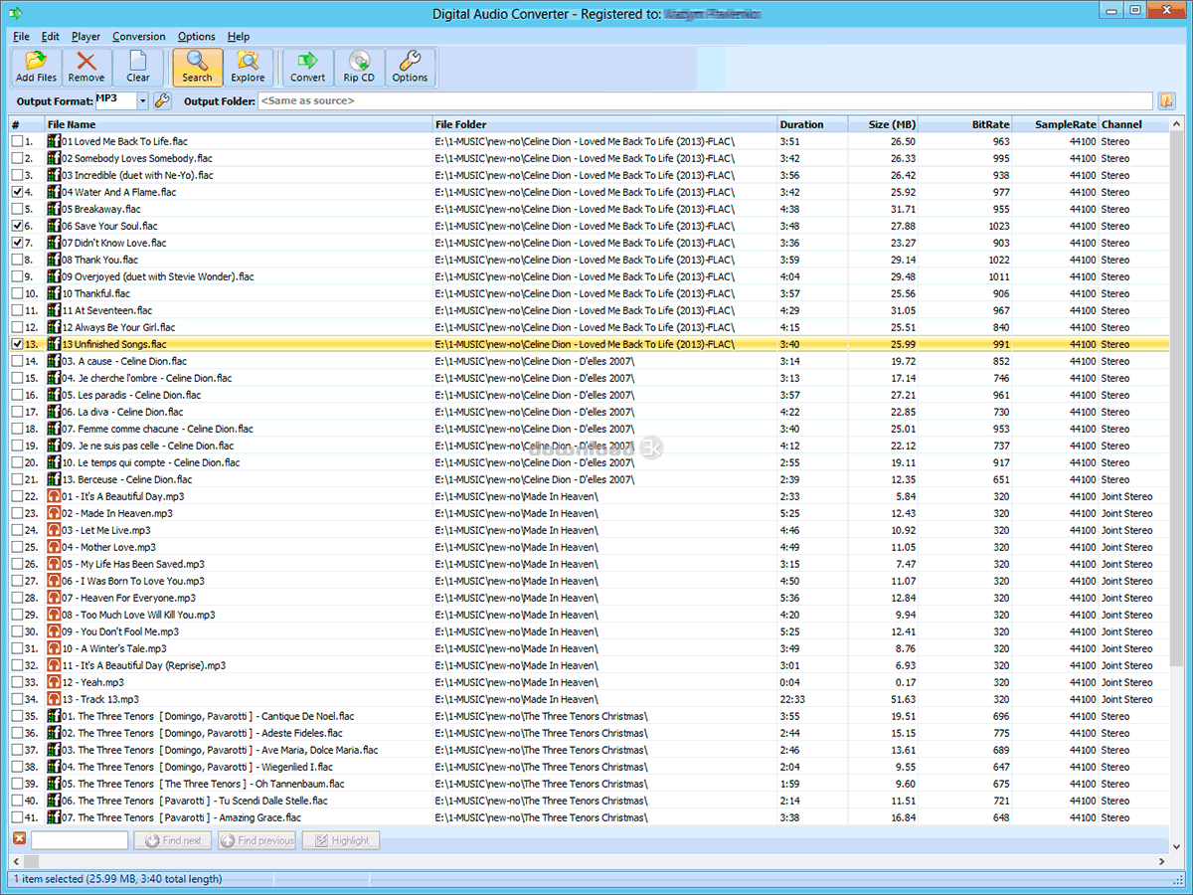Open the Conversion menu
Viewport: 1193px width, 895px height.
(x=139, y=37)
